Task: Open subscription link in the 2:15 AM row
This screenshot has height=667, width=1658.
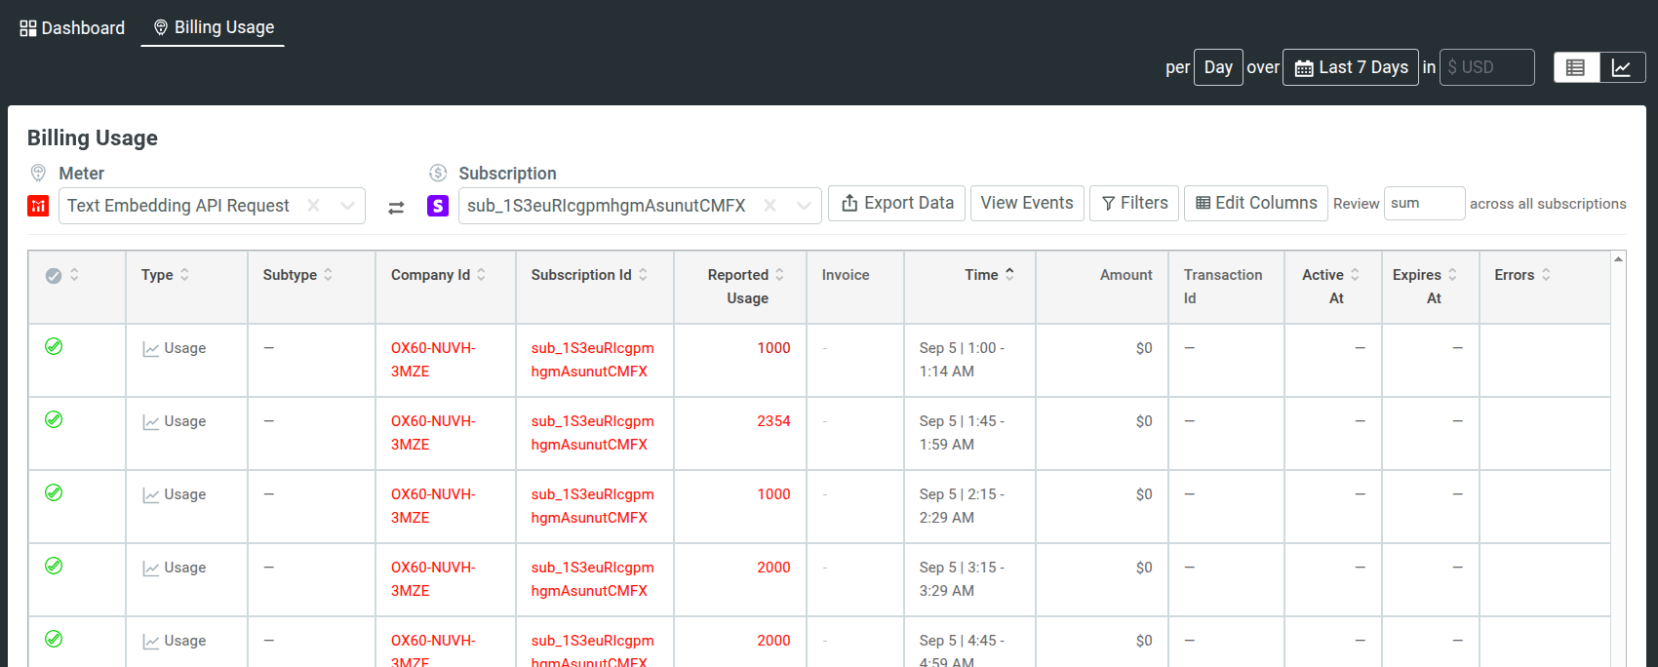Action: point(592,506)
